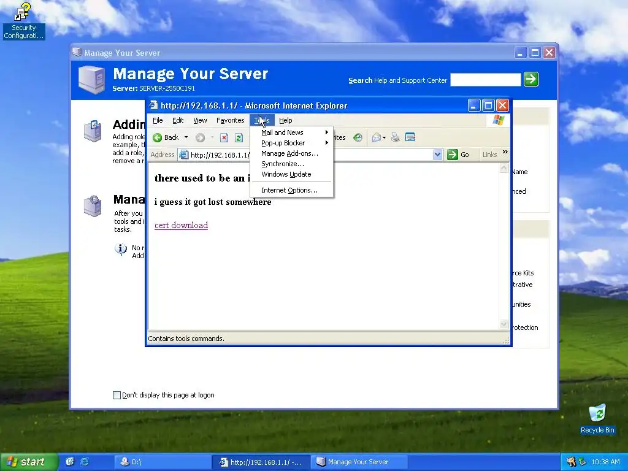This screenshot has height=471, width=628.
Task: Stop loading with the red X icon
Action: tap(224, 138)
